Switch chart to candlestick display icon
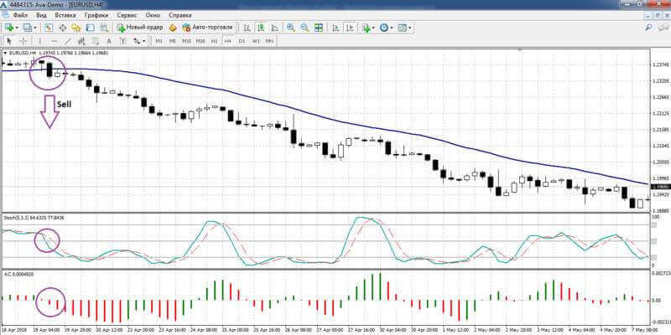 [261, 28]
